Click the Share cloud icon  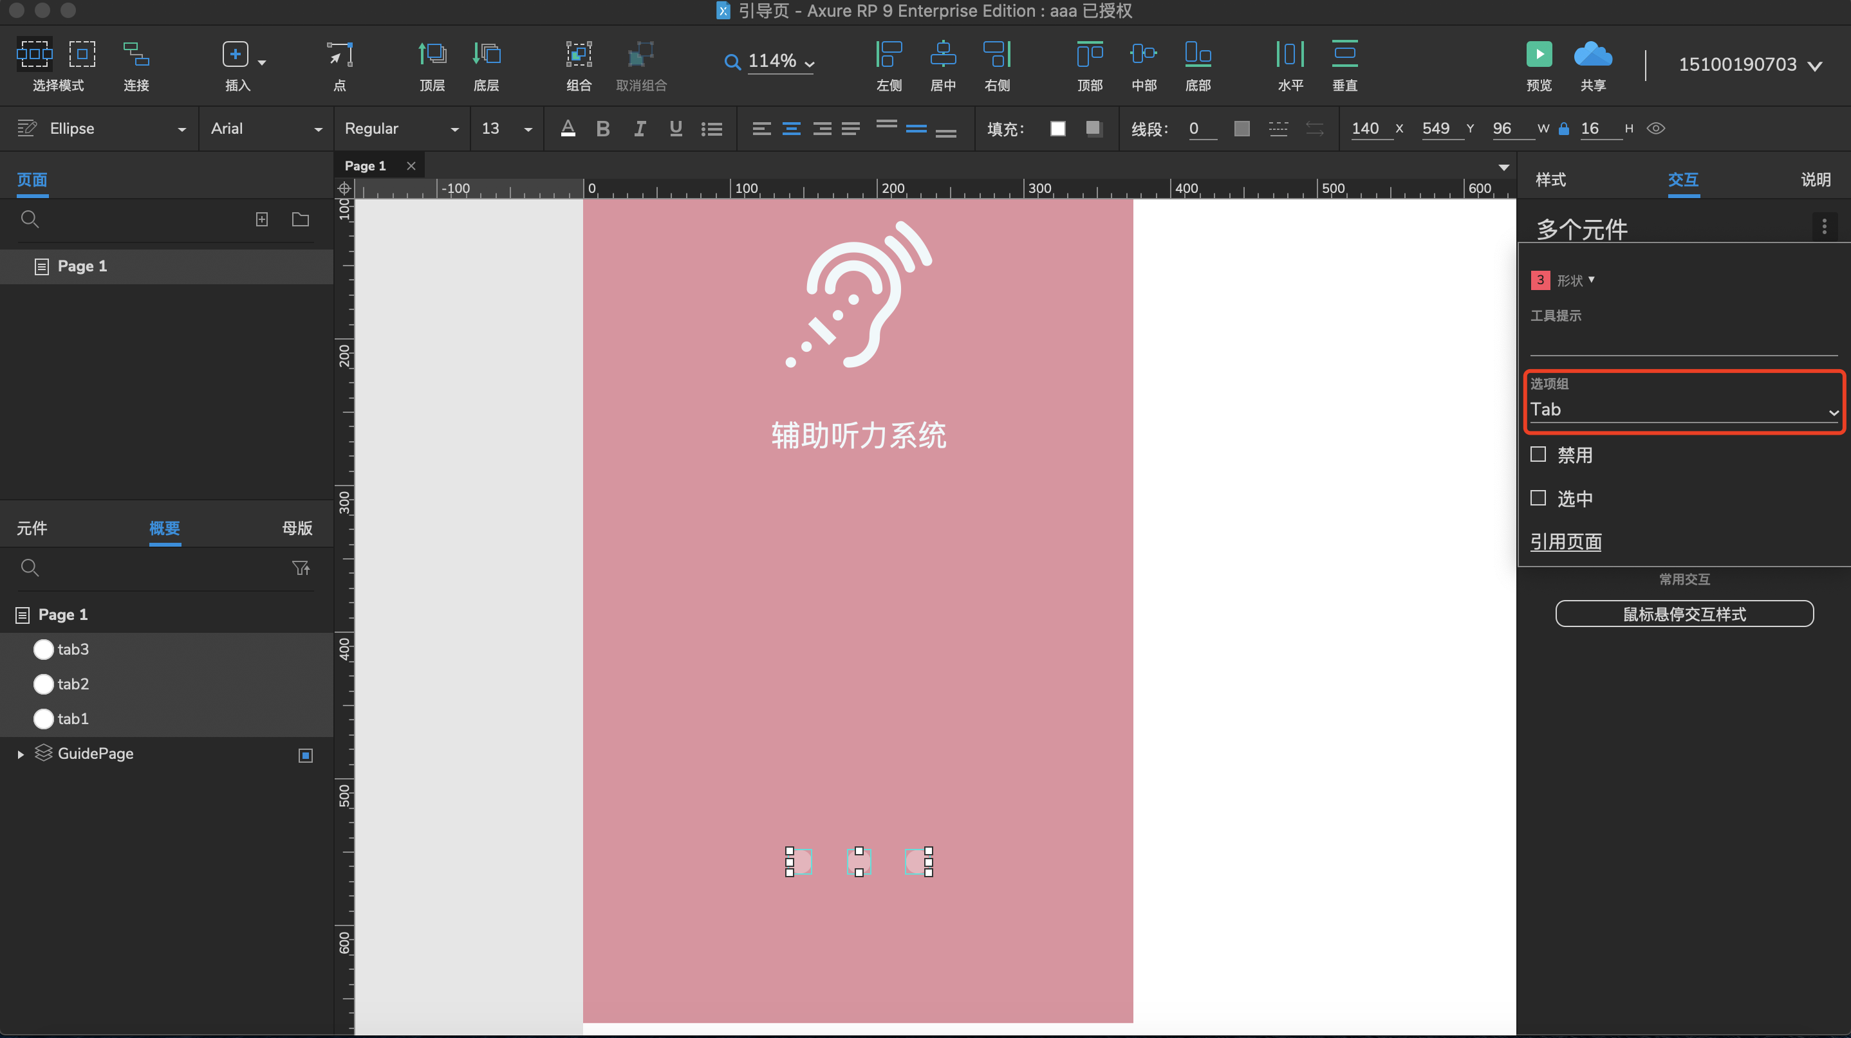click(1592, 55)
